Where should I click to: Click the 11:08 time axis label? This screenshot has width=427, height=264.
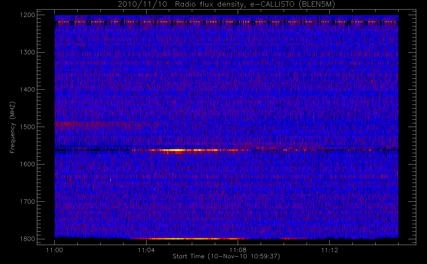point(238,250)
